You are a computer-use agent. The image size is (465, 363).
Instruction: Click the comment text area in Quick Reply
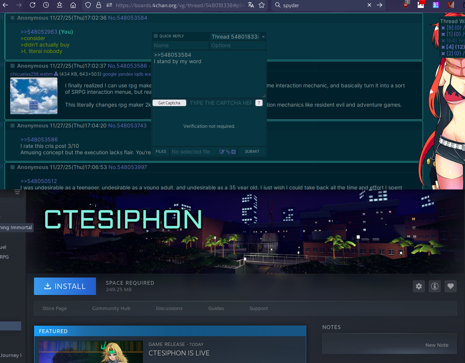[209, 74]
